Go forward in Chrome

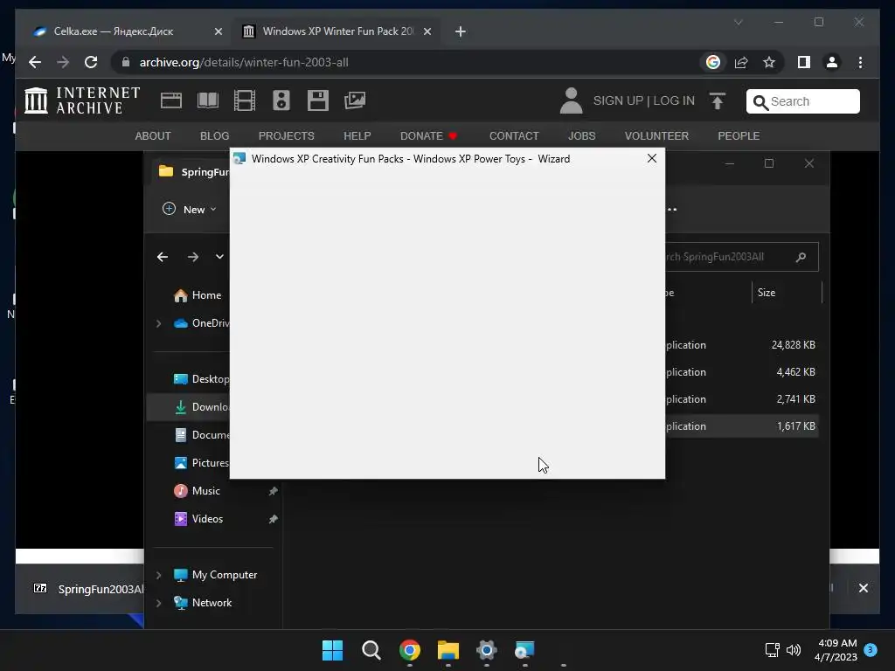63,62
